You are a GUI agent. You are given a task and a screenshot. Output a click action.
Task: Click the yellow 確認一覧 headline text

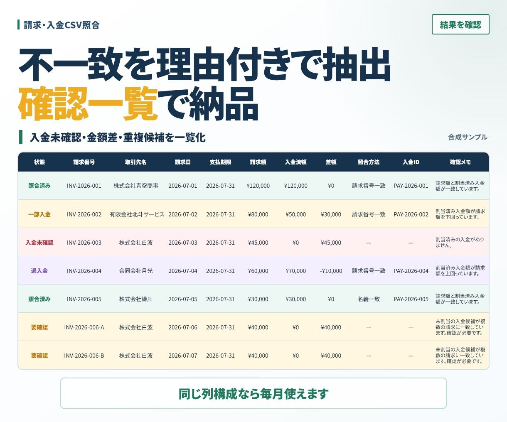(x=88, y=104)
